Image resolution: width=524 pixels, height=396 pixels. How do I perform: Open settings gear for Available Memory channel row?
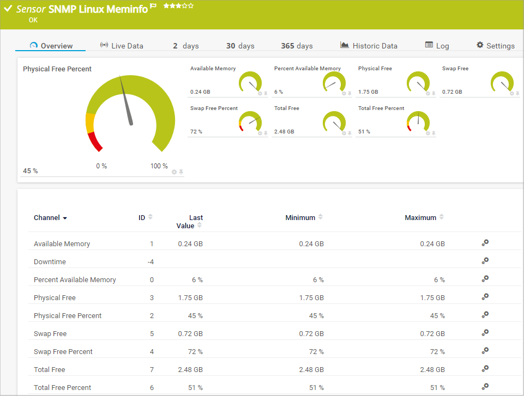pyautogui.click(x=485, y=243)
